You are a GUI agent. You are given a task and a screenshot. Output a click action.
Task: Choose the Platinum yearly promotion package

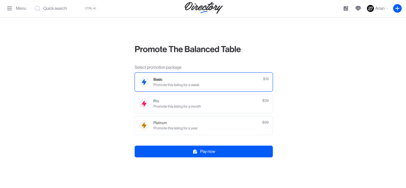pos(204,126)
